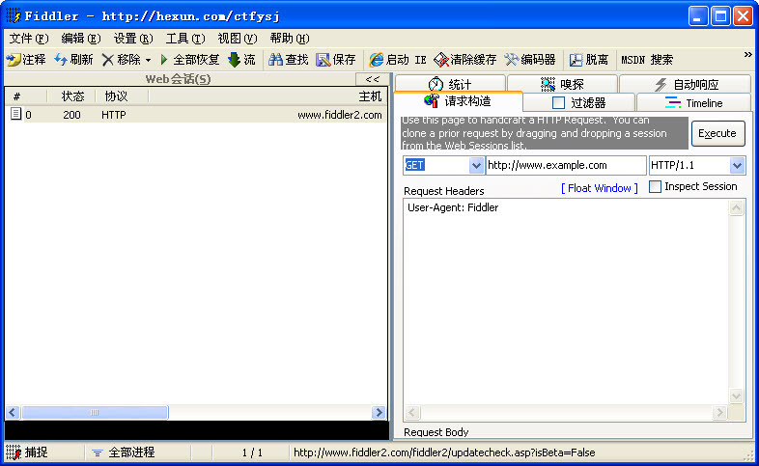This screenshot has height=466, width=759.
Task: Switch to the 自动响应 tab
Action: (x=686, y=84)
